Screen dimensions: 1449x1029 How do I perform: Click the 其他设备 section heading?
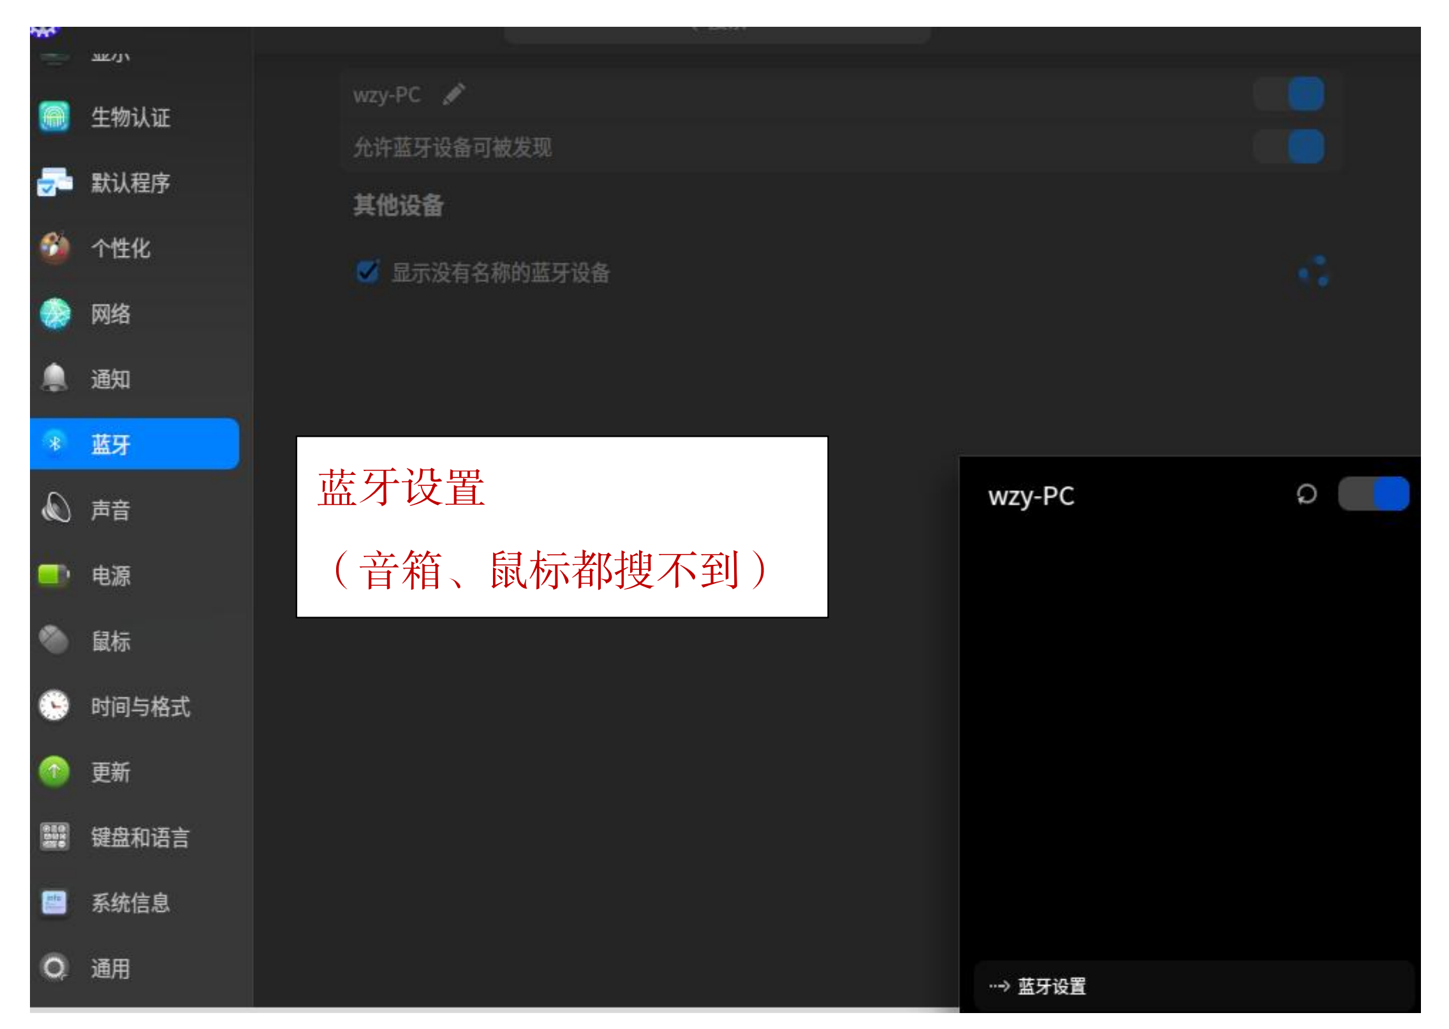[x=399, y=206]
